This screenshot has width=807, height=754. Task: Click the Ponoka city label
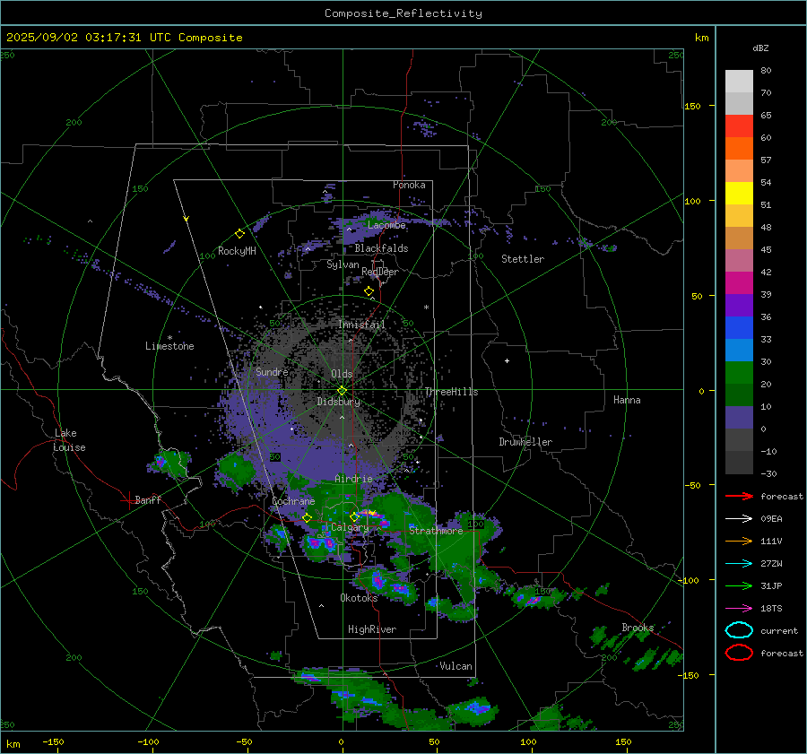(409, 185)
